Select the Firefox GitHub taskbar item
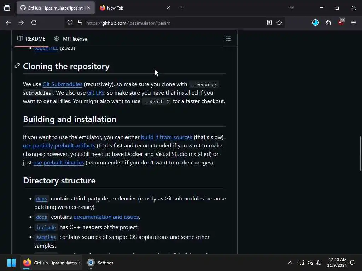The height and width of the screenshot is (271, 362). click(51, 263)
